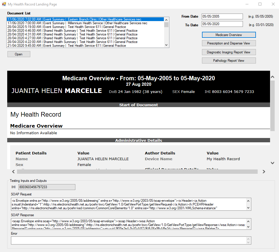279x252 pixels.
Task: Click the To Date input field
Action: (x=222, y=24)
